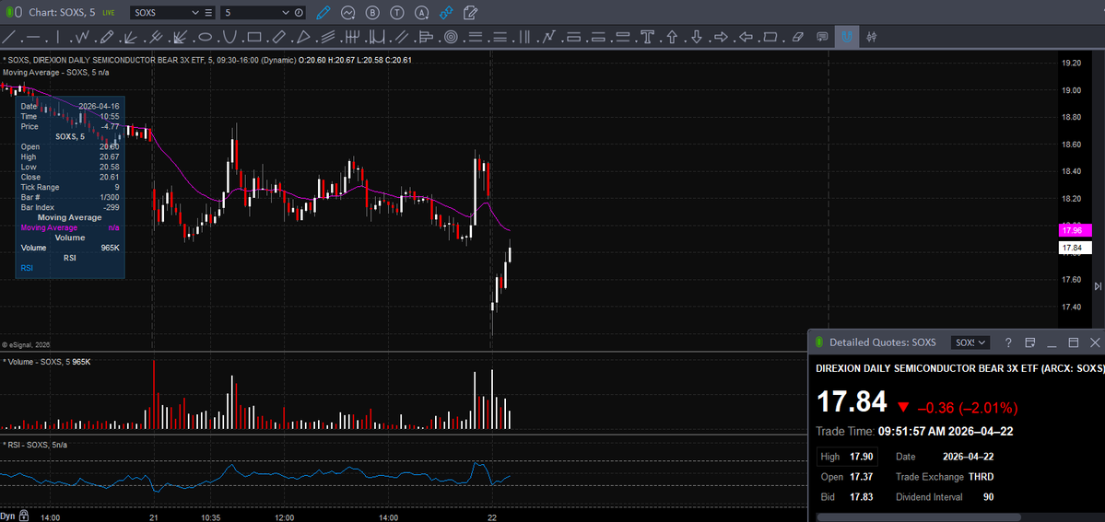
Task: Select the three vertical lines tool
Action: (524, 37)
